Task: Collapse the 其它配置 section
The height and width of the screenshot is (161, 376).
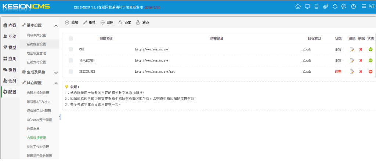Action: (x=56, y=83)
